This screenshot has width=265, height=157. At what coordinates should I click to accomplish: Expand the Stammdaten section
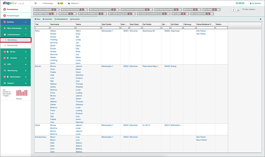tap(26, 77)
